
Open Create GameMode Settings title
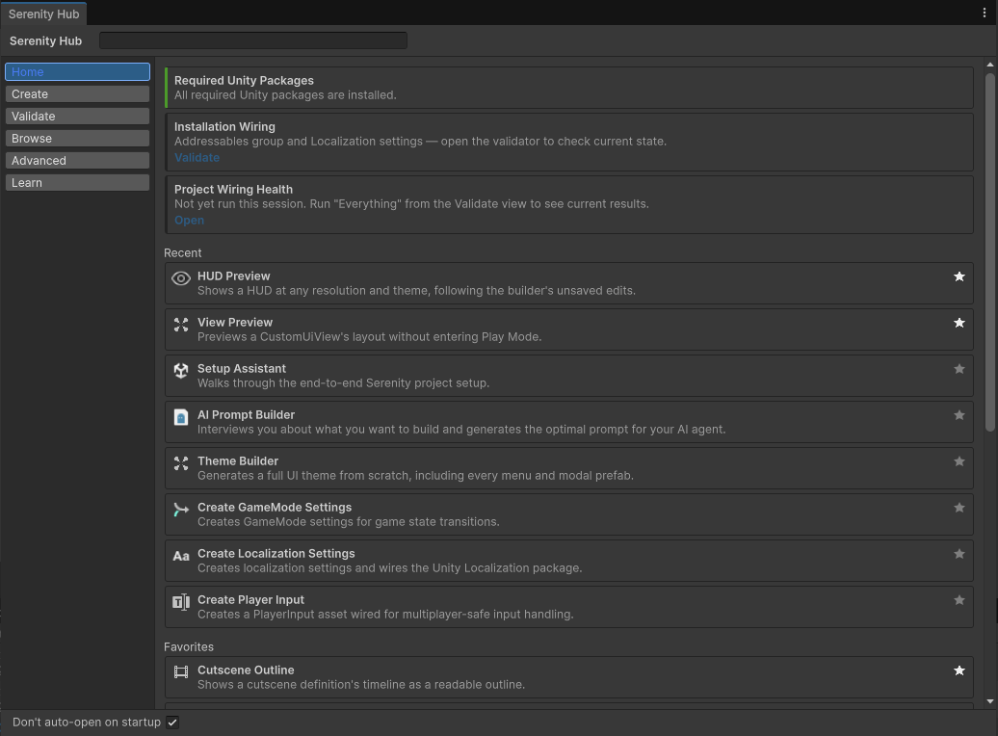click(275, 508)
